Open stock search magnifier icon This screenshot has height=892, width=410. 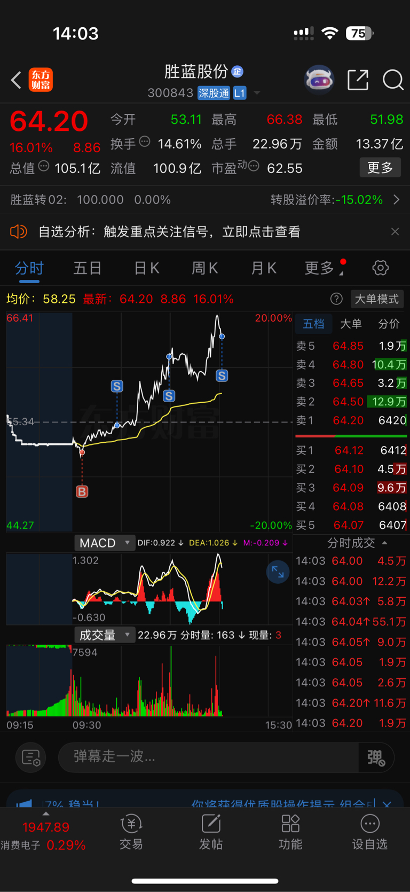pos(393,80)
